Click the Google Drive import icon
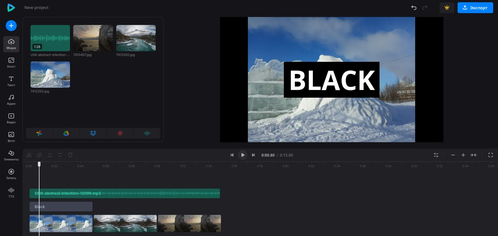Viewport: 498px width, 236px height. pyautogui.click(x=66, y=133)
